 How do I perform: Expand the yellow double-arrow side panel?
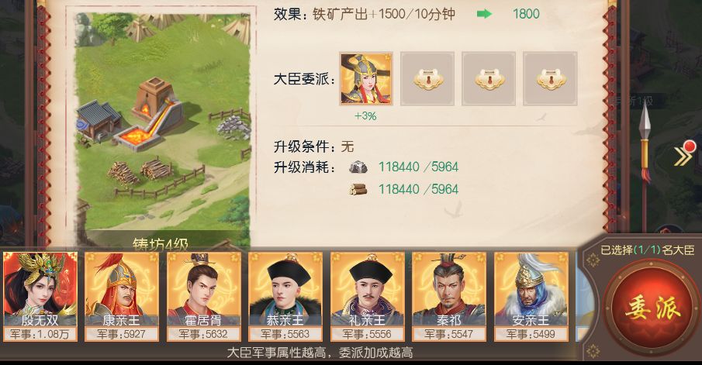pos(683,156)
